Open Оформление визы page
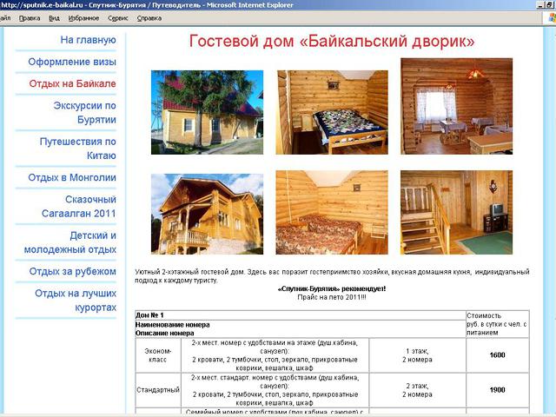 (x=72, y=62)
